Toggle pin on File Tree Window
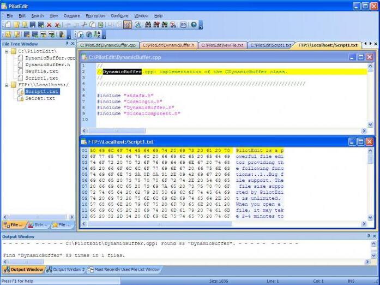This screenshot has width=380, height=285. tap(67, 44)
